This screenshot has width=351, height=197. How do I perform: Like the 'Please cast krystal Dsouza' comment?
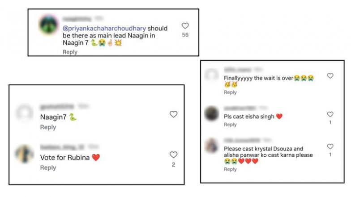(x=330, y=147)
